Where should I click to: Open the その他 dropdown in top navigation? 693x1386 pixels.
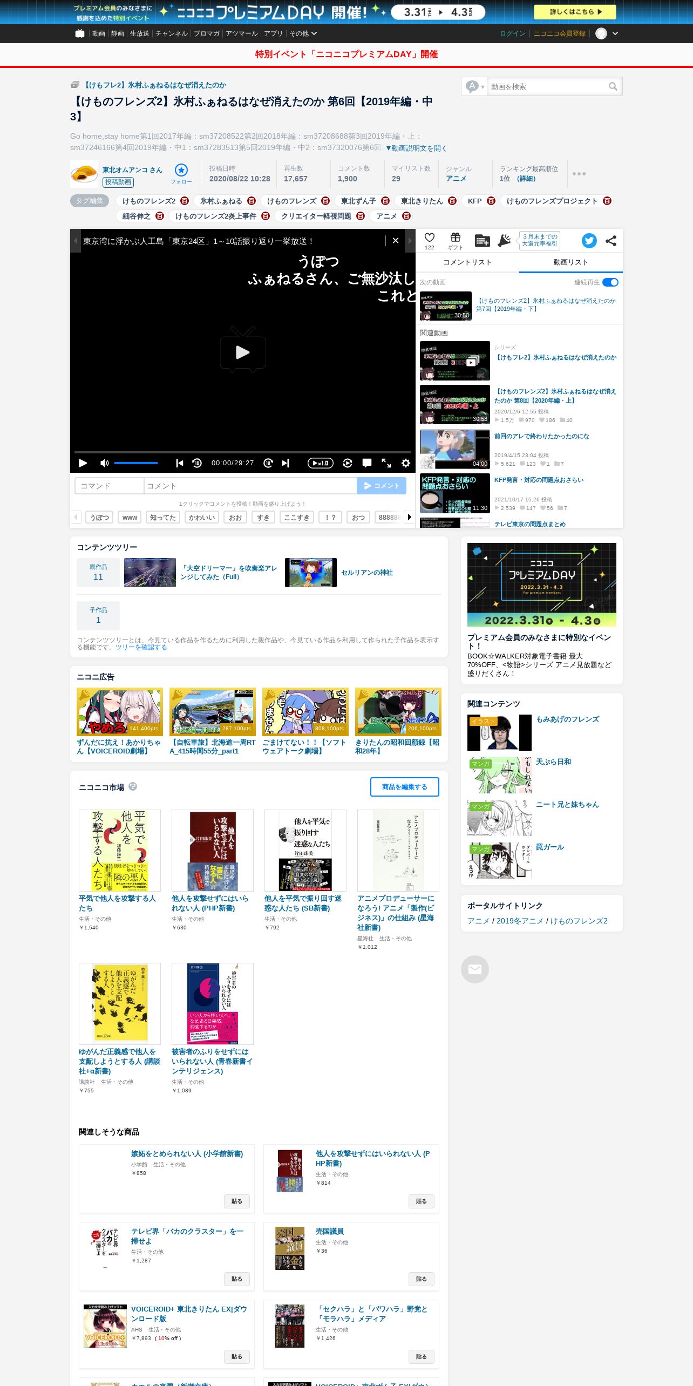coord(303,33)
